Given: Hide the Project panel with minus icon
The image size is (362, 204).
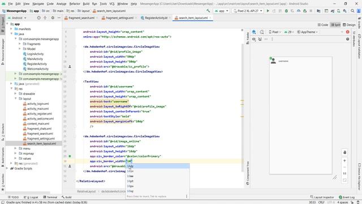Looking at the screenshot, I should (59, 18).
